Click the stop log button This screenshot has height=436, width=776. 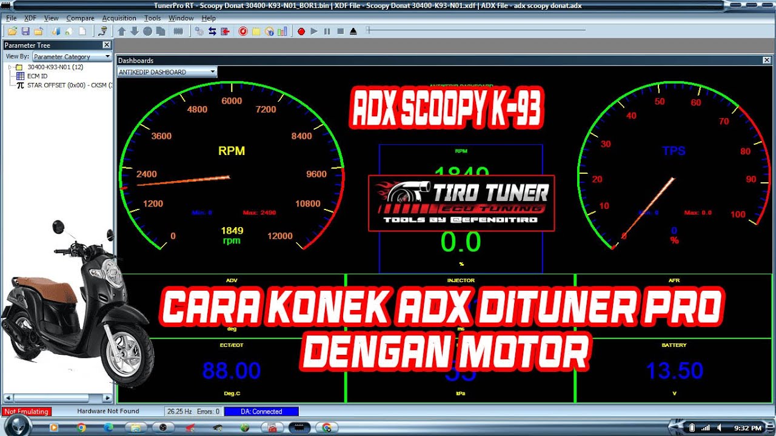(340, 31)
